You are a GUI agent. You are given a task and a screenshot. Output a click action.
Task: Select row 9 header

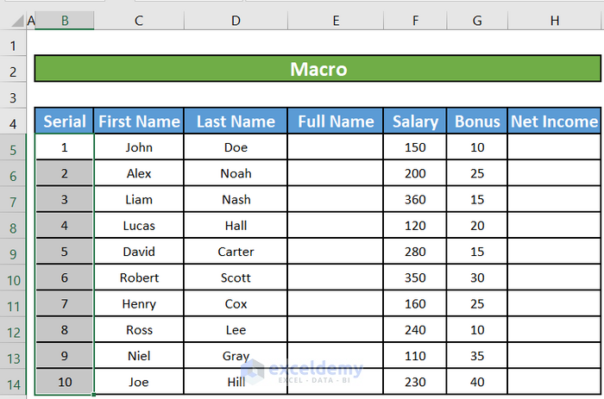[x=13, y=254]
